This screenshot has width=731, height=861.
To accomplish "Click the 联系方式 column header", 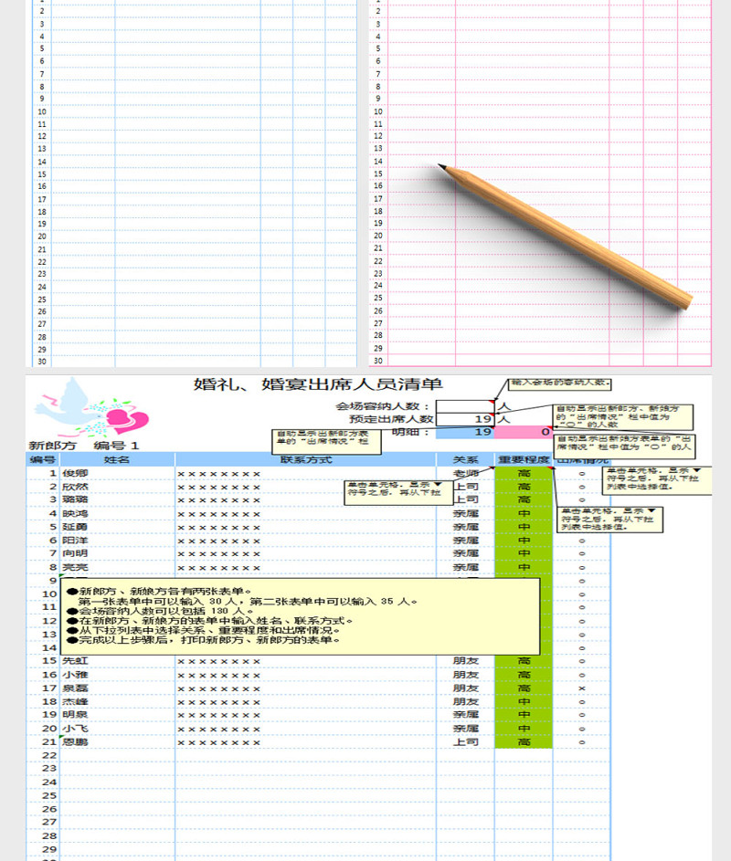I will [305, 459].
